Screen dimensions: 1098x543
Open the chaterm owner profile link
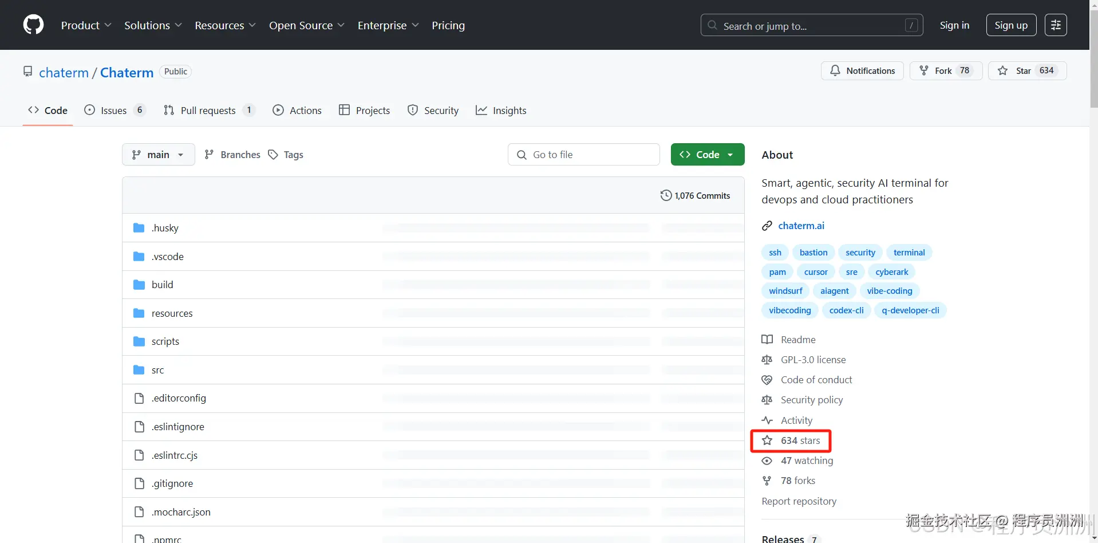pyautogui.click(x=64, y=73)
